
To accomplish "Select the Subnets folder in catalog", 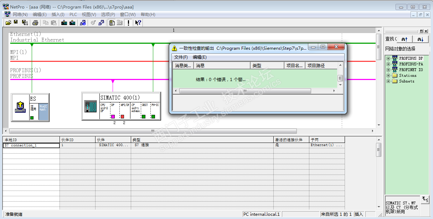I will tap(407, 81).
